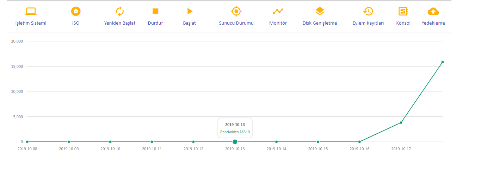
Task: Open the Eylem Kayıtları history icon
Action: 368,11
